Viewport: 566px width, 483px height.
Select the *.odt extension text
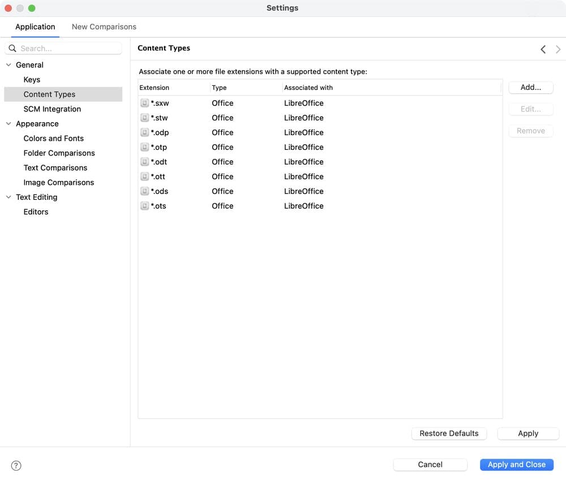coord(159,162)
